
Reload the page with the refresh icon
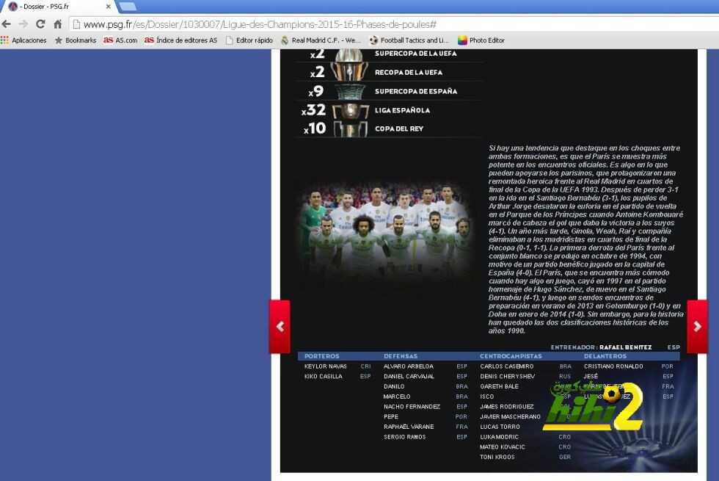tap(40, 23)
